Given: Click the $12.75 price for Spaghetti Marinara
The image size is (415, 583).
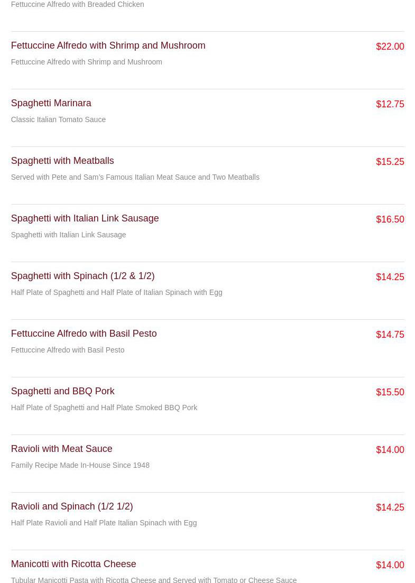Looking at the screenshot, I should 390,105.
